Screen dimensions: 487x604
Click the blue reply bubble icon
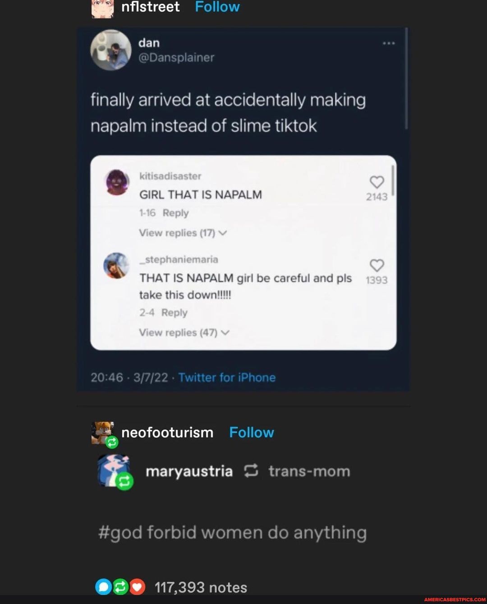[103, 587]
